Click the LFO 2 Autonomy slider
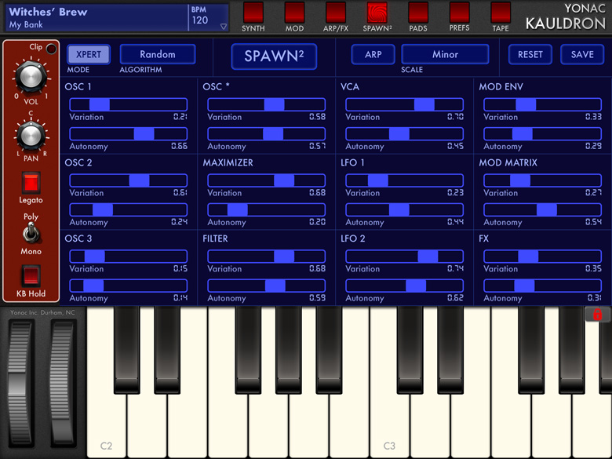Screen dimensions: 612x459 [405, 286]
